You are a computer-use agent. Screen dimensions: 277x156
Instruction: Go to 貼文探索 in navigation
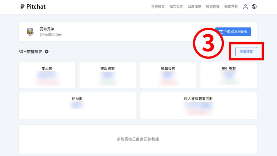click(176, 6)
